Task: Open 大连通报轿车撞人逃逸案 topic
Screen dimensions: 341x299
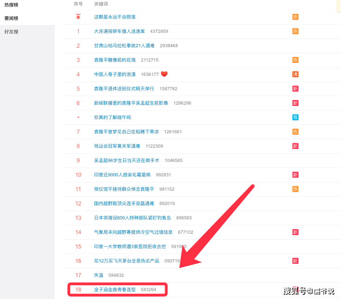Action: pos(119,31)
